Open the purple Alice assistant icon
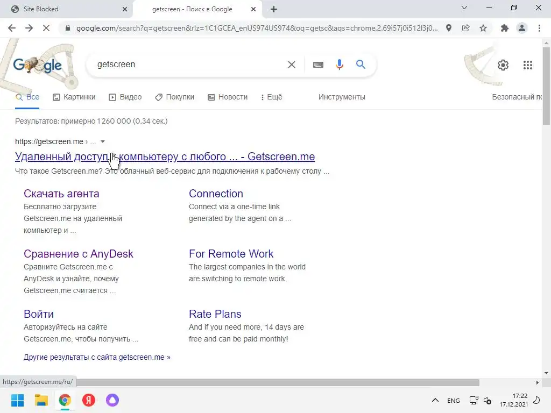The height and width of the screenshot is (413, 551). pyautogui.click(x=112, y=400)
